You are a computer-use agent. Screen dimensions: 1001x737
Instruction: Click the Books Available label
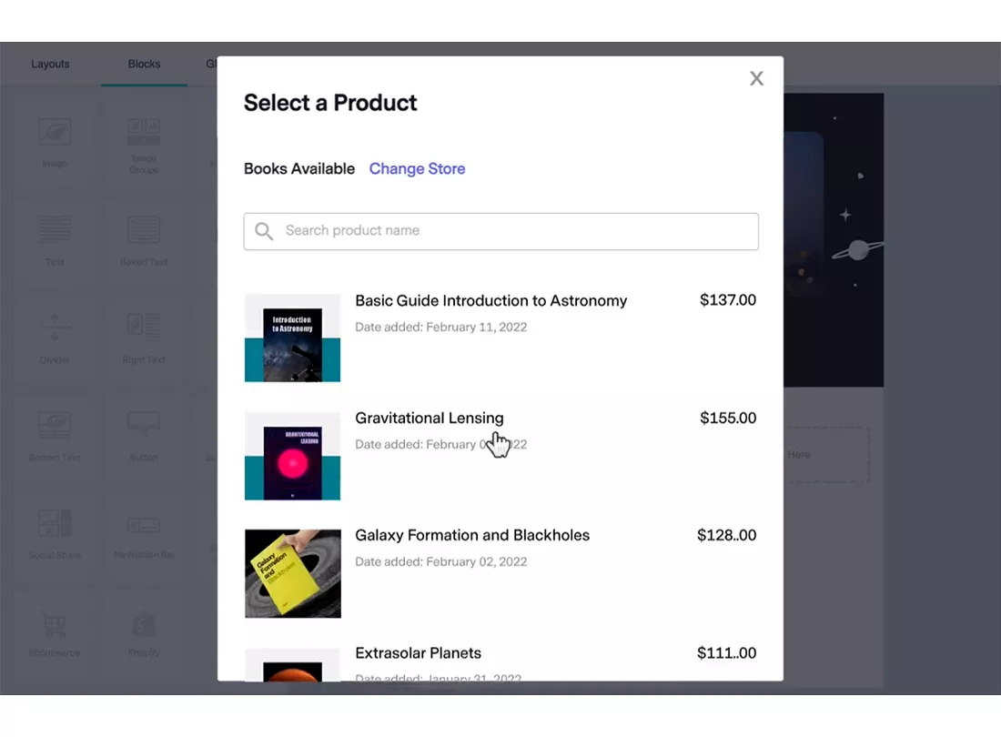[x=299, y=168]
